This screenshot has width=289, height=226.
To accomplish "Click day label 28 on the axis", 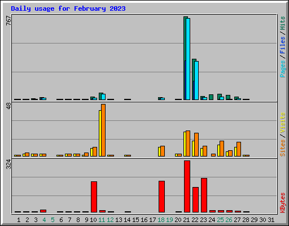I will tap(246, 220).
